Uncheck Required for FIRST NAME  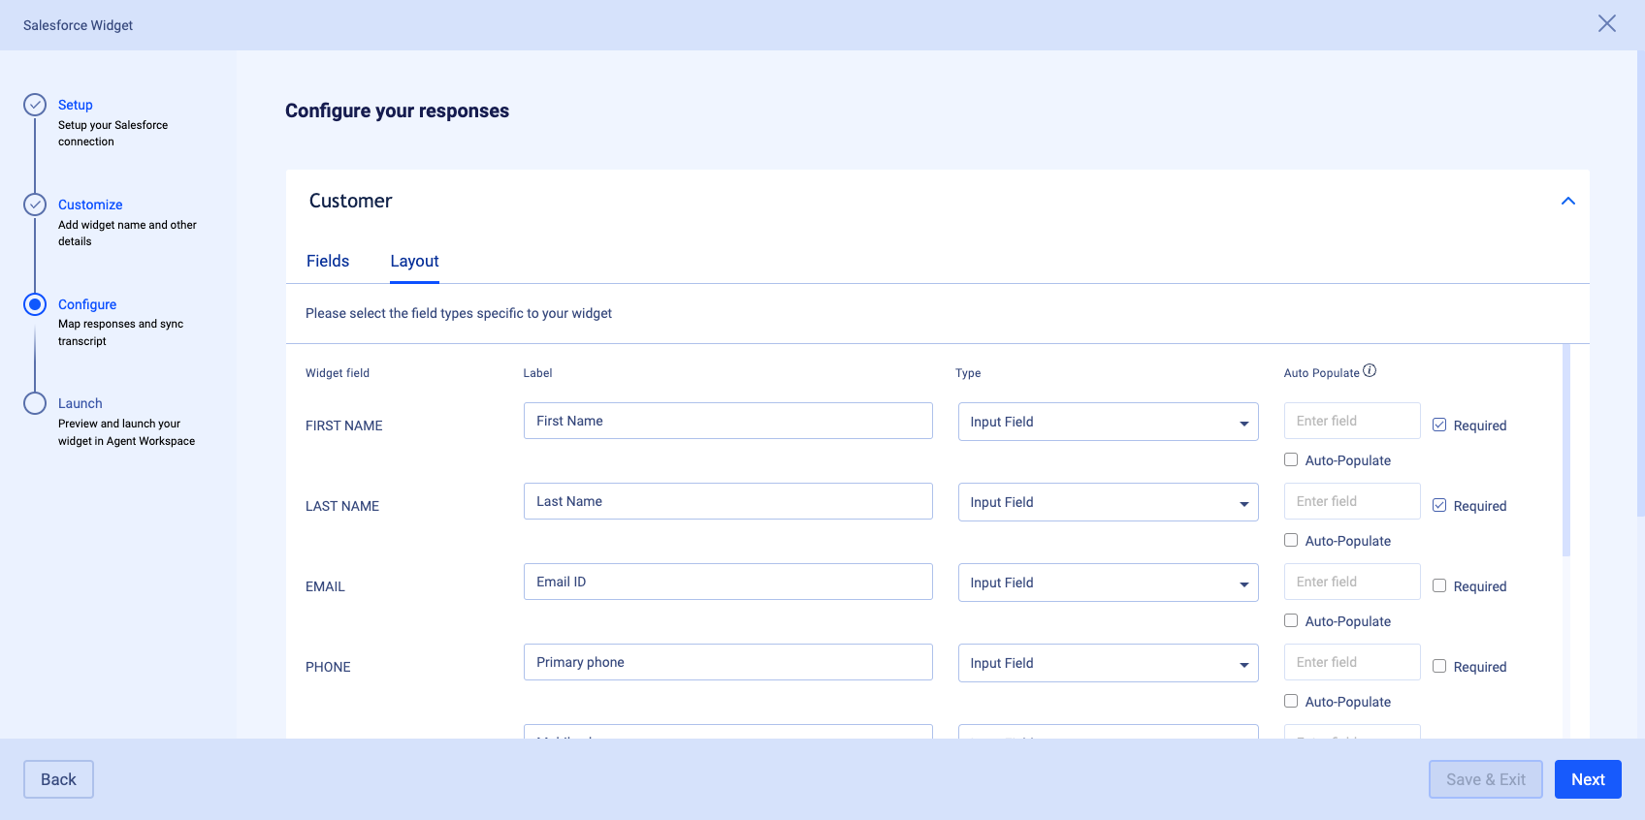1439,425
